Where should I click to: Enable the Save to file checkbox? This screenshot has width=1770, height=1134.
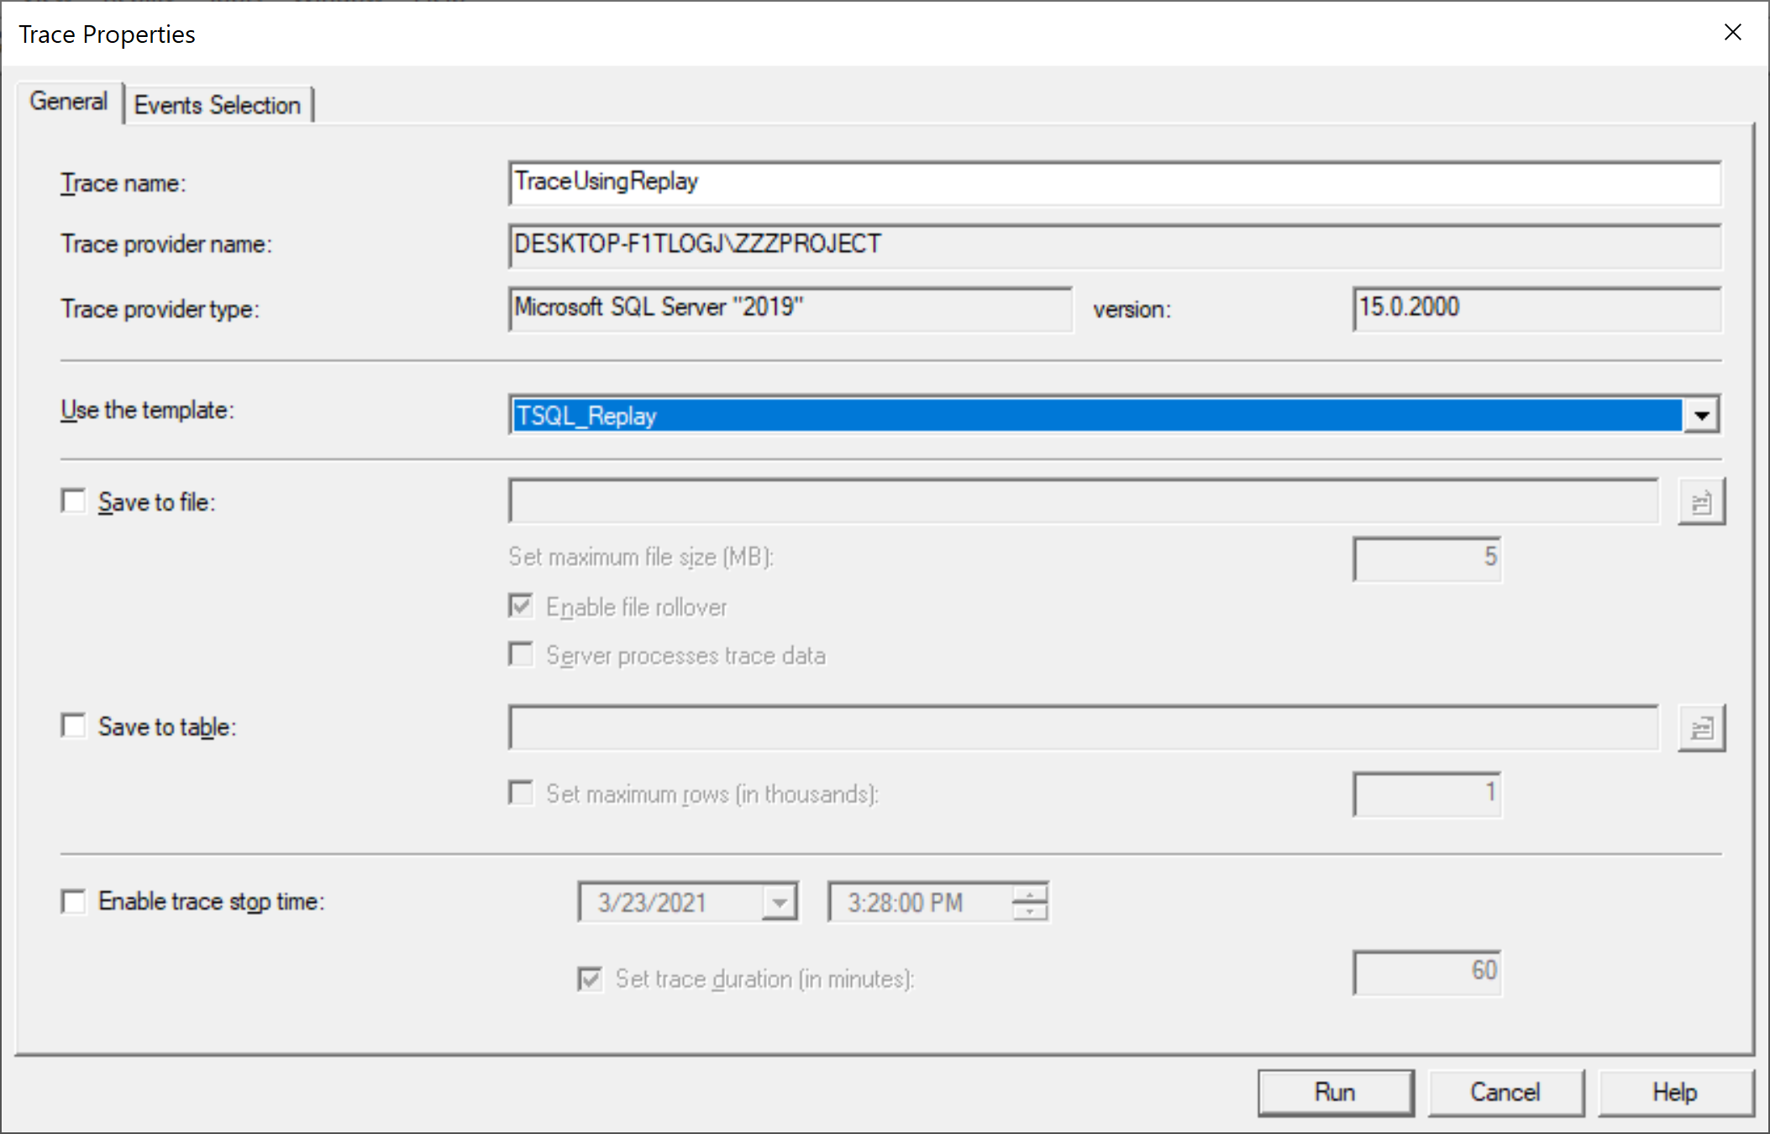74,501
